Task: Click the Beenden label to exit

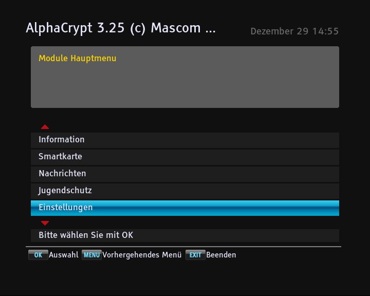Action: point(221,255)
